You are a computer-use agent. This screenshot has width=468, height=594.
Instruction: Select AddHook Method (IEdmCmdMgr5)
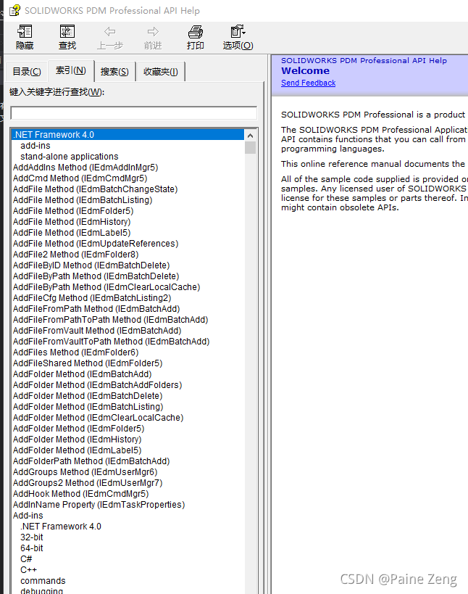click(x=81, y=494)
